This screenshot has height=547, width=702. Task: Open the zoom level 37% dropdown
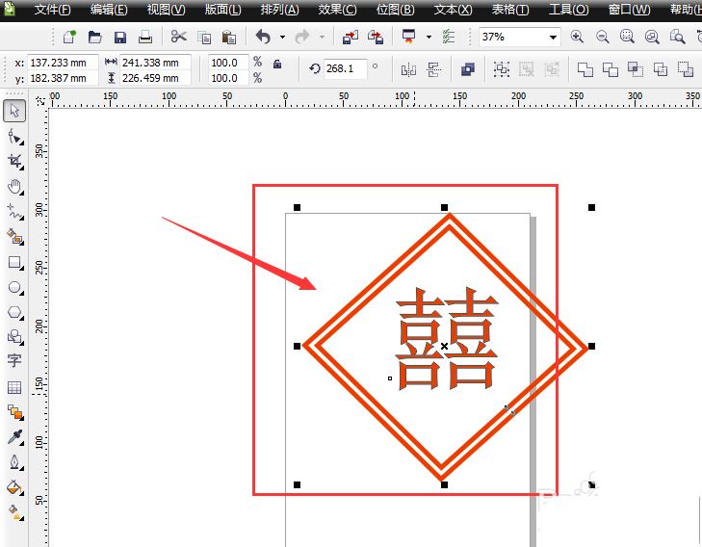[554, 38]
